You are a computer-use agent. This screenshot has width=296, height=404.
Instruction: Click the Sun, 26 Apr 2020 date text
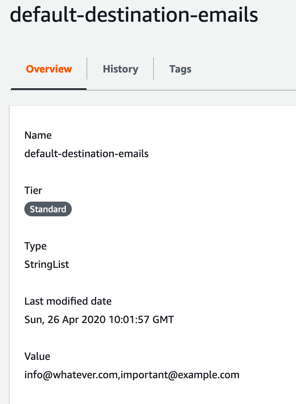[65, 319]
